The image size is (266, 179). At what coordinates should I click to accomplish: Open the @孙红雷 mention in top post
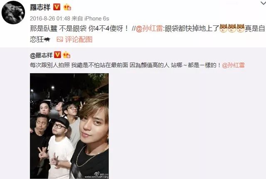click(149, 28)
